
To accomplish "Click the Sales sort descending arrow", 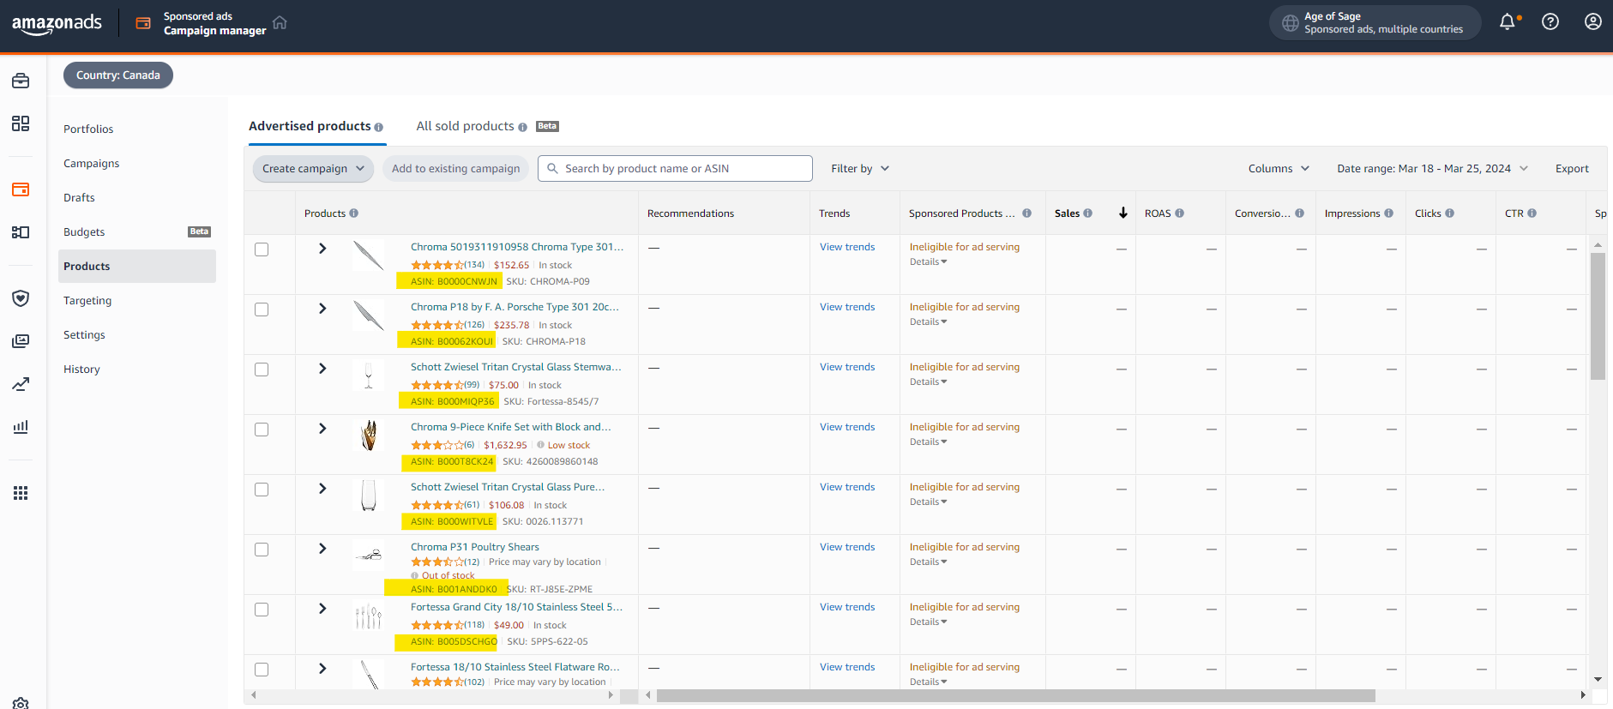I will click(1123, 213).
